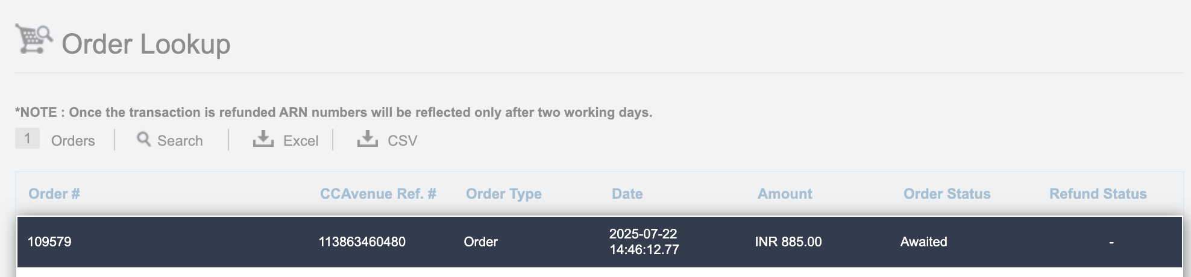Export orders via CSV label
1191x277 pixels.
tap(402, 141)
